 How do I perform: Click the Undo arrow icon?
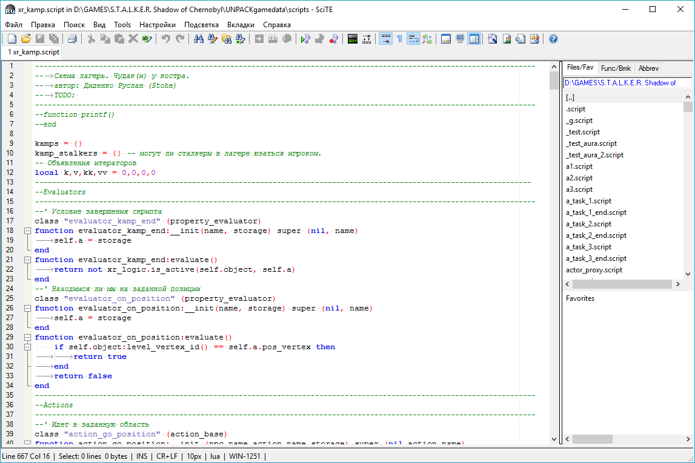click(x=166, y=39)
